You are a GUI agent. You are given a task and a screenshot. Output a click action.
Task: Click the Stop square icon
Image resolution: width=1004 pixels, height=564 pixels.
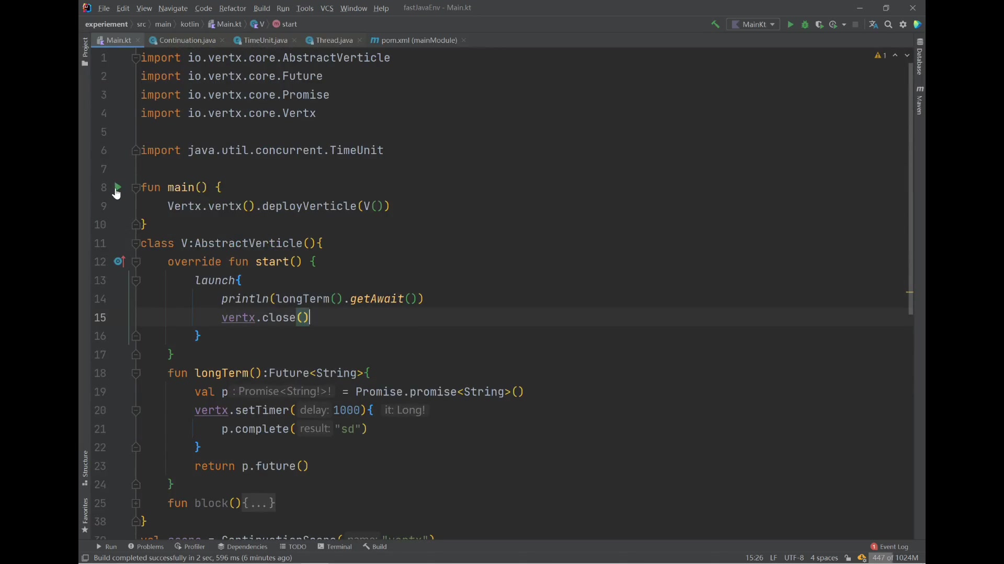pyautogui.click(x=855, y=25)
